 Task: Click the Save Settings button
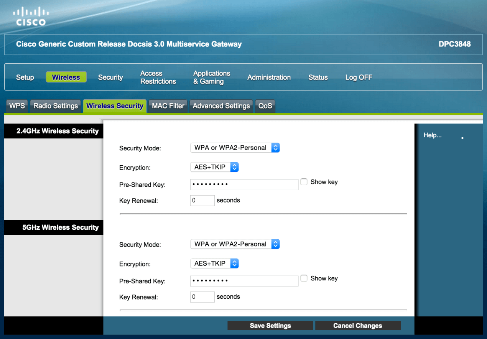click(270, 326)
